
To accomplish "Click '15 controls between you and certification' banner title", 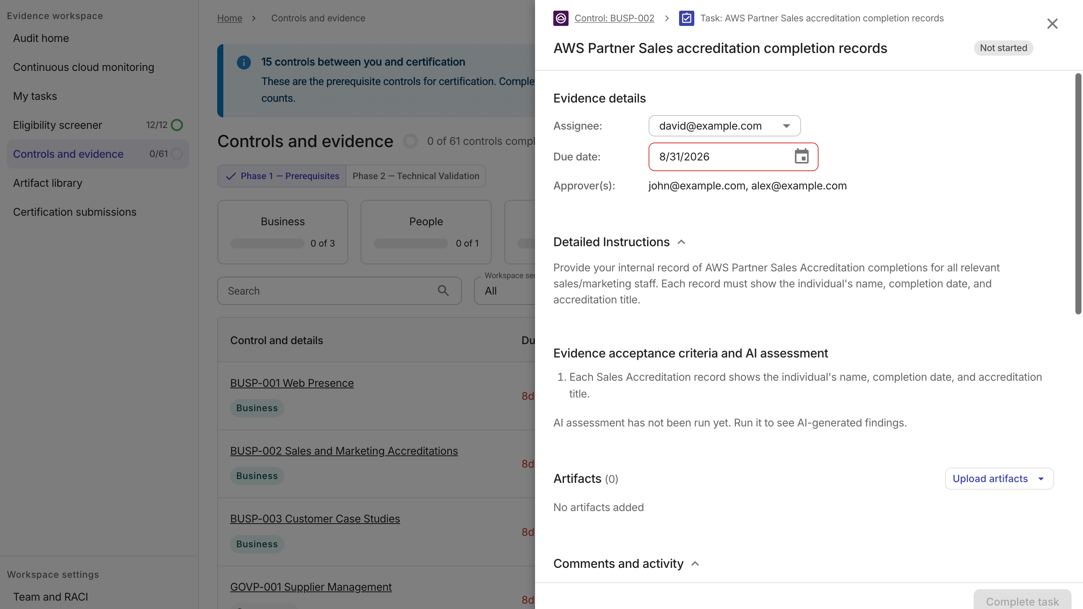I will (363, 62).
